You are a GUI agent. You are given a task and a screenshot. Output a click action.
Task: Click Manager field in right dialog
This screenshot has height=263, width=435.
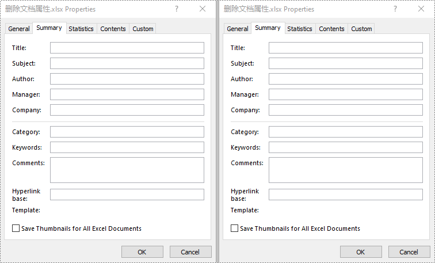pyautogui.click(x=346, y=94)
